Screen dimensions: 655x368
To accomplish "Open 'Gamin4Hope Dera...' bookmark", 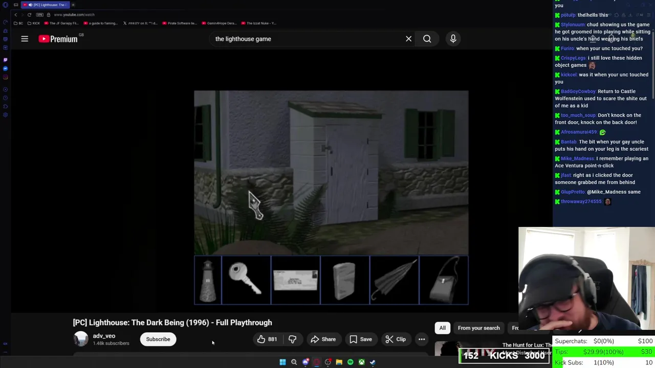I will click(220, 23).
